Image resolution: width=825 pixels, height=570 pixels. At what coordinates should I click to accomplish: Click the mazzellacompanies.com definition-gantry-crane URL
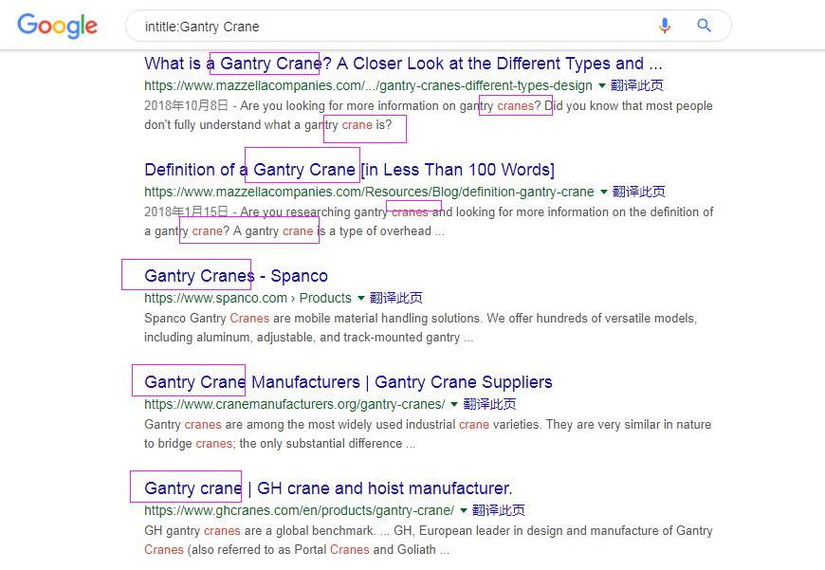[370, 193]
